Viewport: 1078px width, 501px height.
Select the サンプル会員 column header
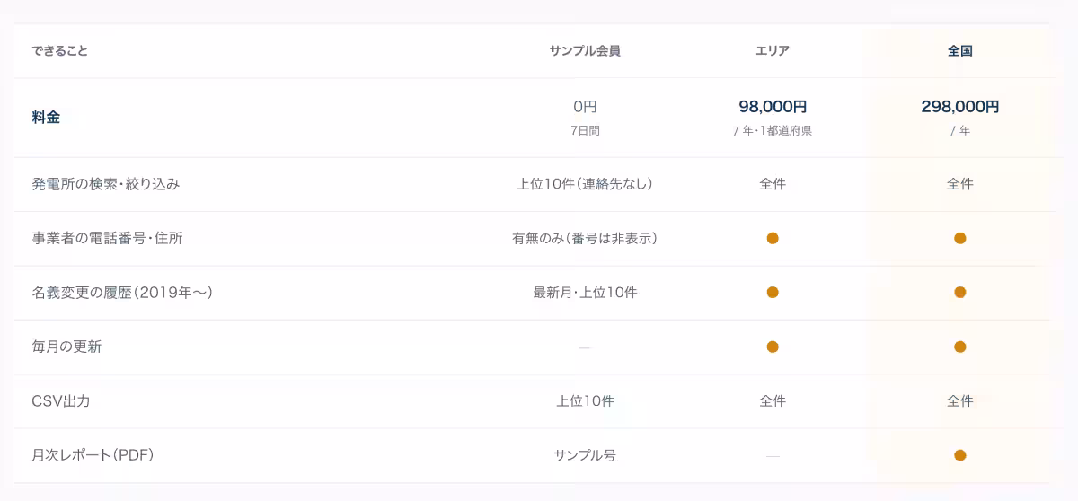(x=585, y=51)
